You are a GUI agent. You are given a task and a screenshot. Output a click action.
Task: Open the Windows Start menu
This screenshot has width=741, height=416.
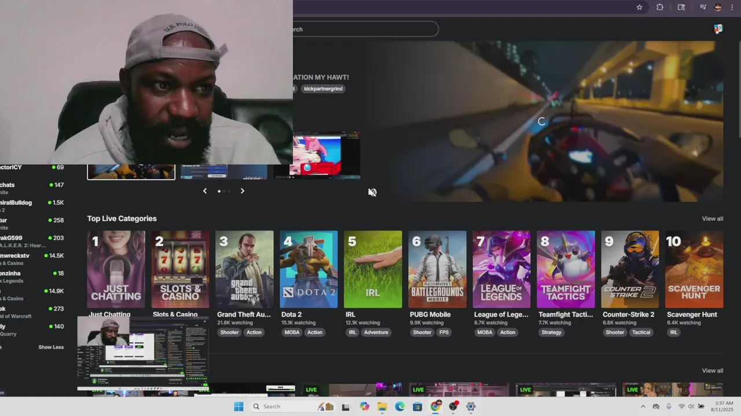(x=239, y=407)
